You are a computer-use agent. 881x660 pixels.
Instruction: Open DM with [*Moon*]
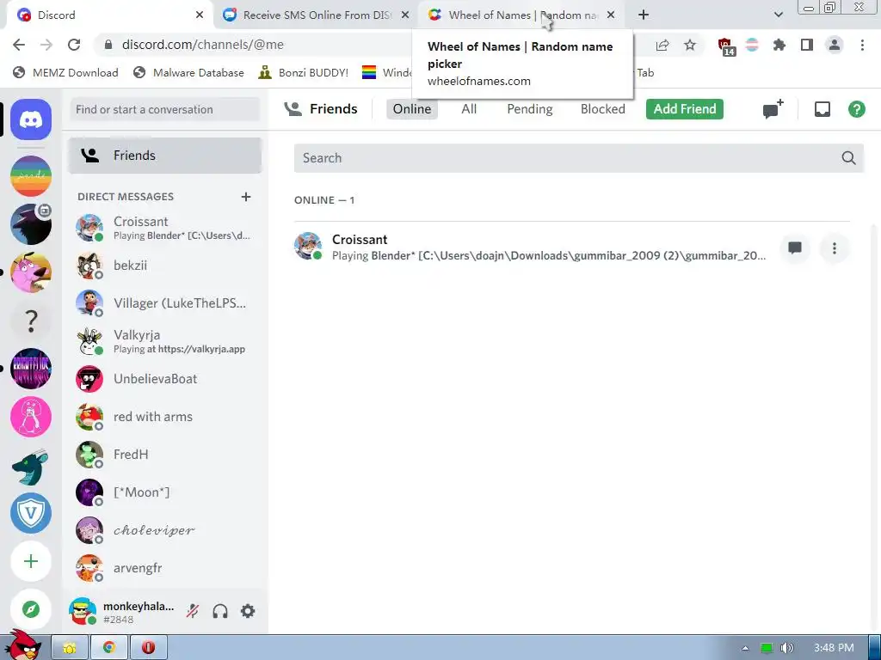(165, 492)
